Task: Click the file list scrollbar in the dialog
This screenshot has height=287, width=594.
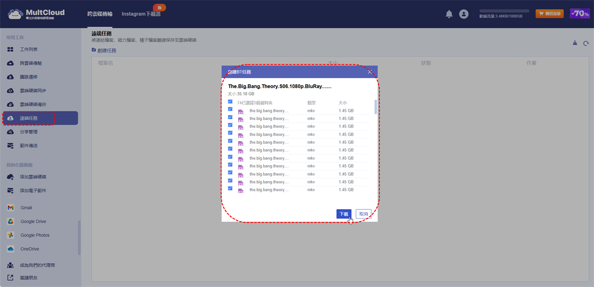Action: click(x=375, y=106)
